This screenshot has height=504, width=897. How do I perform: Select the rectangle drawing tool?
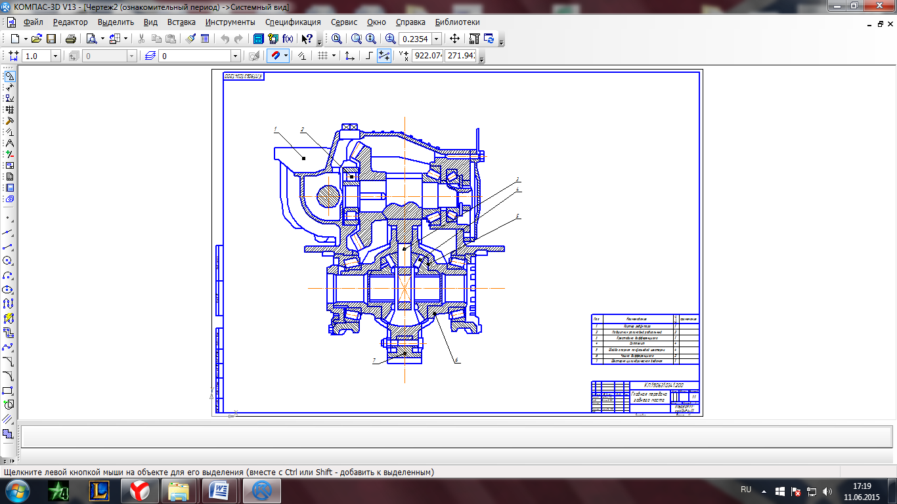coord(9,390)
